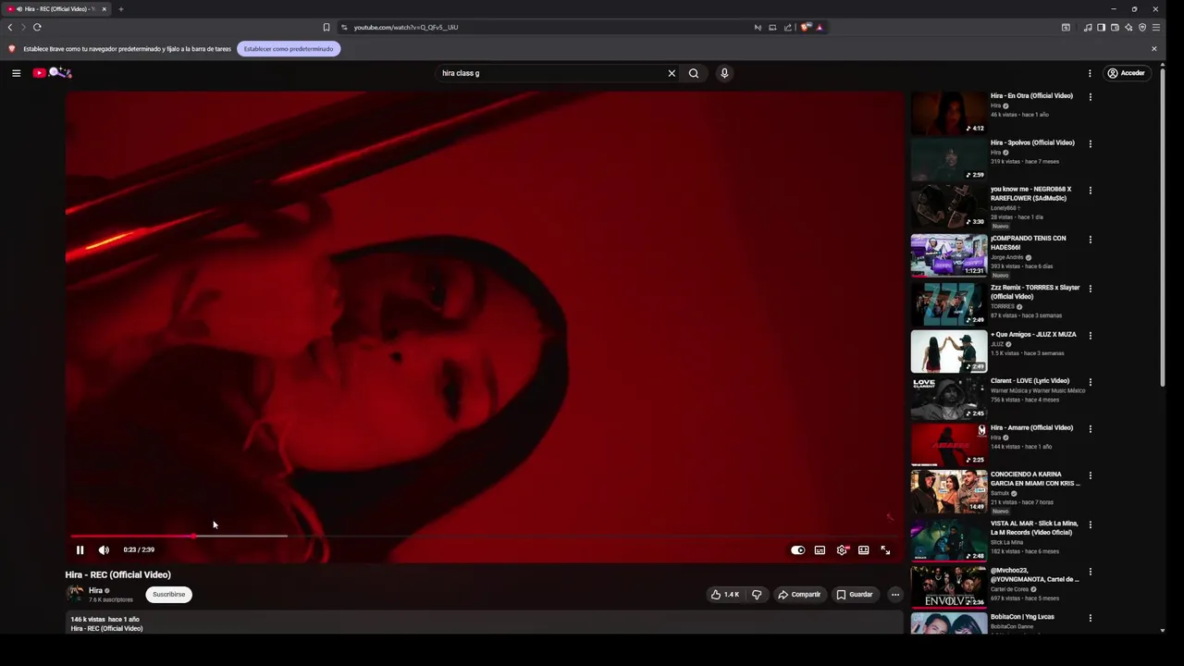Open the Brave Wallet icon
The height and width of the screenshot is (666, 1184).
(1115, 27)
